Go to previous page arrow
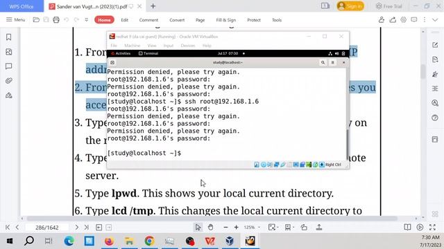 [x=17, y=228]
